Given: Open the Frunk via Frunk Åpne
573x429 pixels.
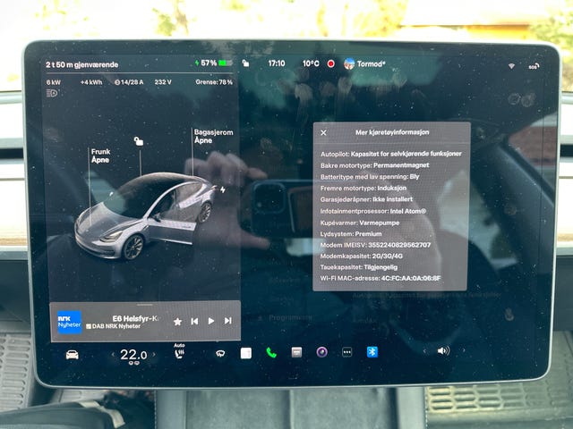Looking at the screenshot, I should pyautogui.click(x=100, y=156).
